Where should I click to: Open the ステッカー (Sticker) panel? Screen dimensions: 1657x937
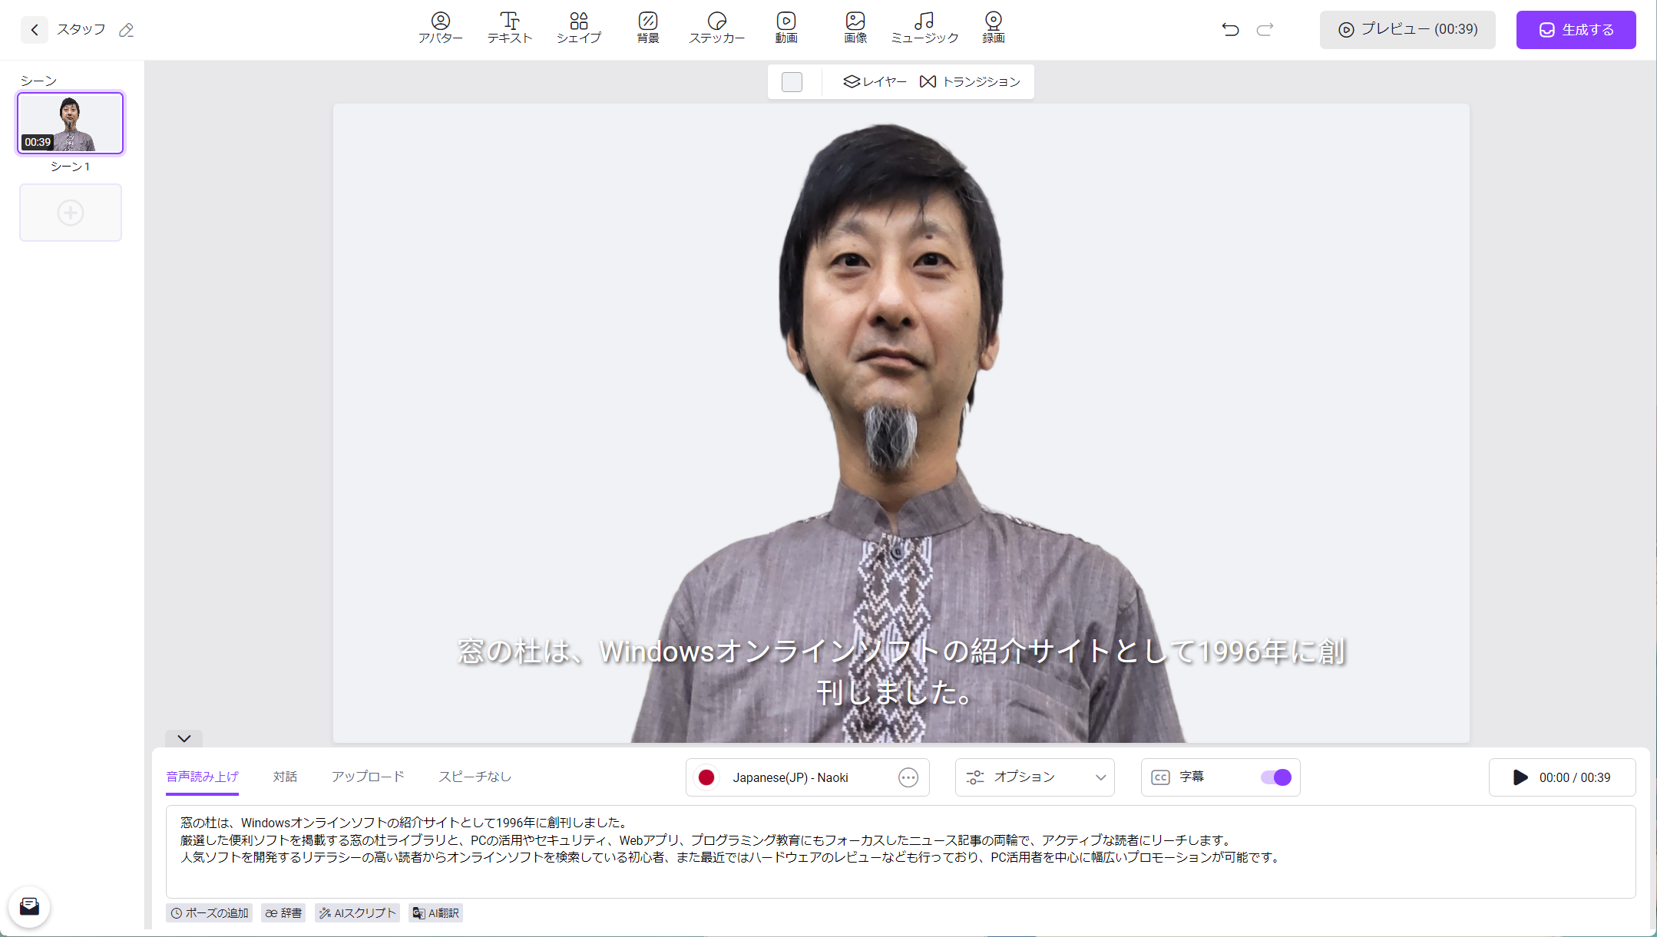click(x=717, y=28)
